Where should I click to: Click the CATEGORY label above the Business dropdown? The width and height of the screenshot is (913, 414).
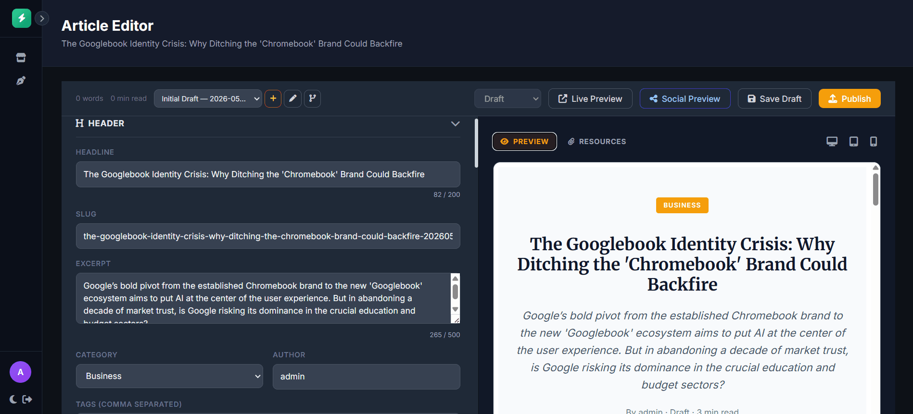coord(97,355)
